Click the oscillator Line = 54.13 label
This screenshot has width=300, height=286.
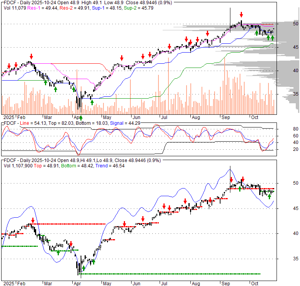(33, 123)
